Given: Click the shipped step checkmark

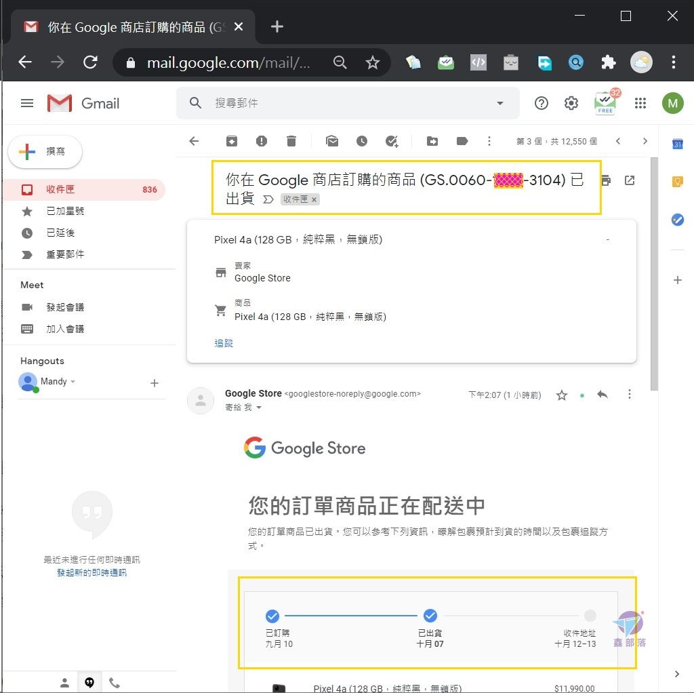Looking at the screenshot, I should pos(430,616).
